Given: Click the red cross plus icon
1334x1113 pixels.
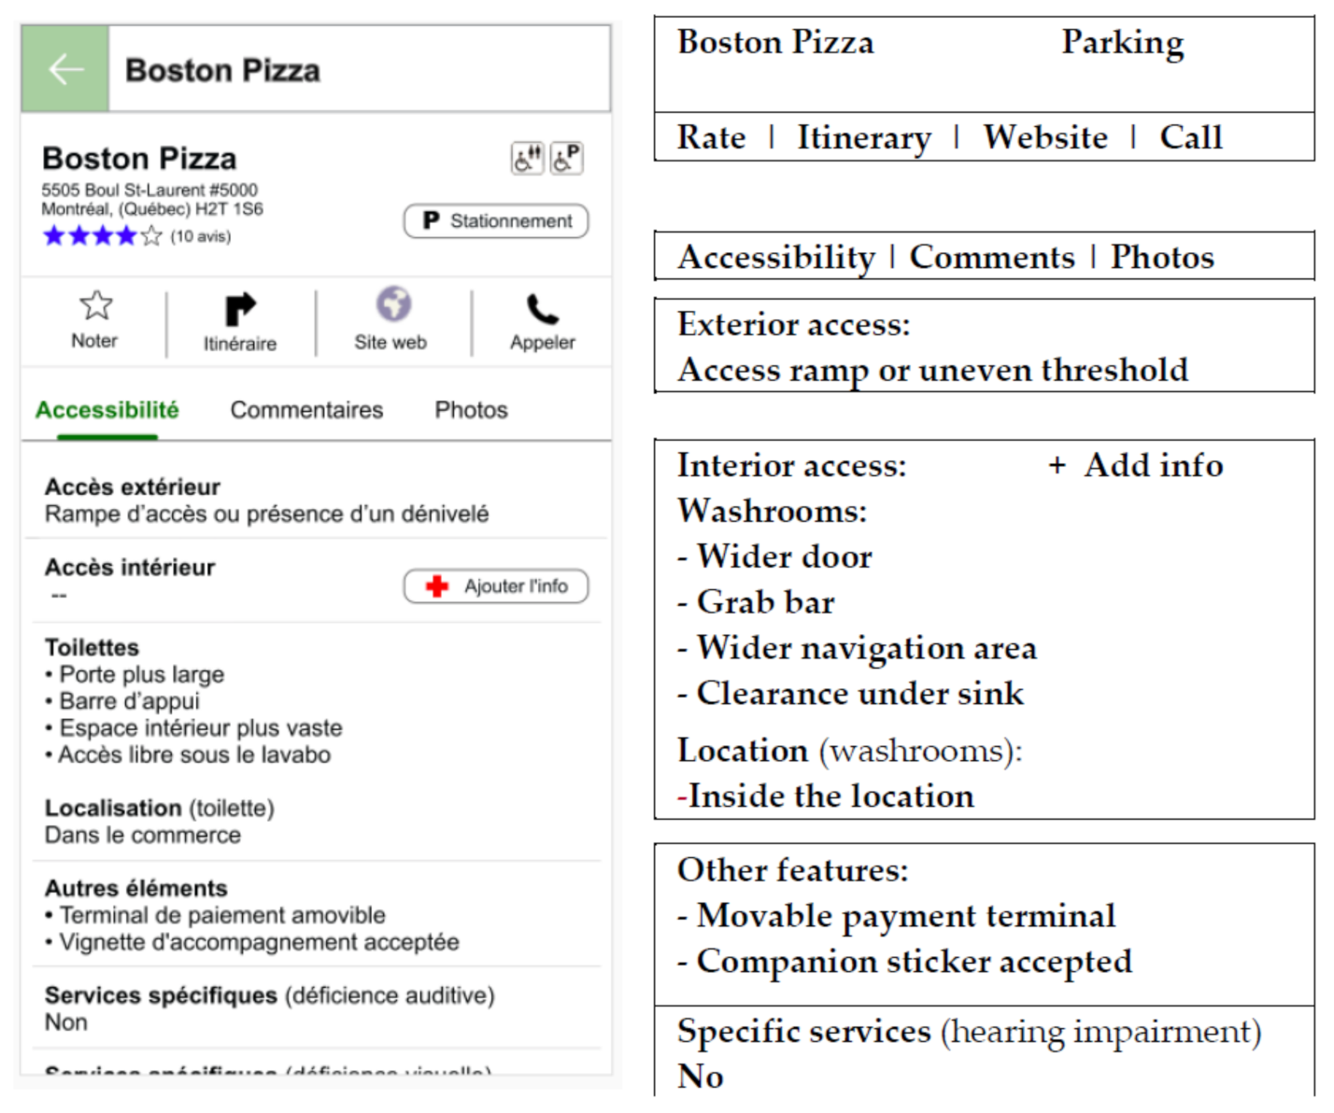Looking at the screenshot, I should click(x=436, y=586).
